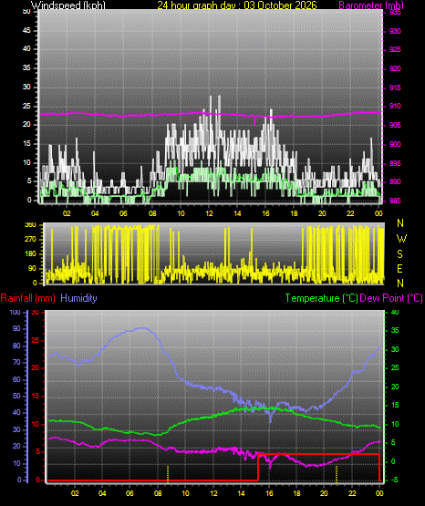
Task: Select the 24 hour graph day date title
Action: pyautogui.click(x=237, y=5)
